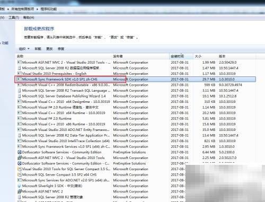Click the 821 KB size cell
The image size is (265, 202).
click(x=210, y=141)
